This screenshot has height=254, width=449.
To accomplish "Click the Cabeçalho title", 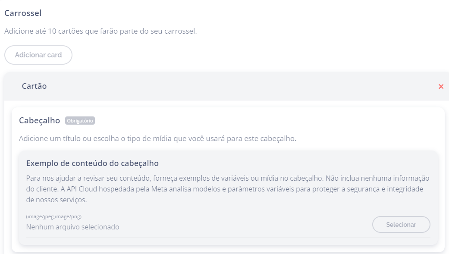I will (39, 121).
